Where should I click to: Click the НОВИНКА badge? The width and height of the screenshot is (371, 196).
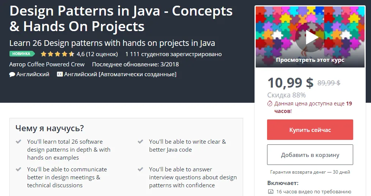(22, 54)
